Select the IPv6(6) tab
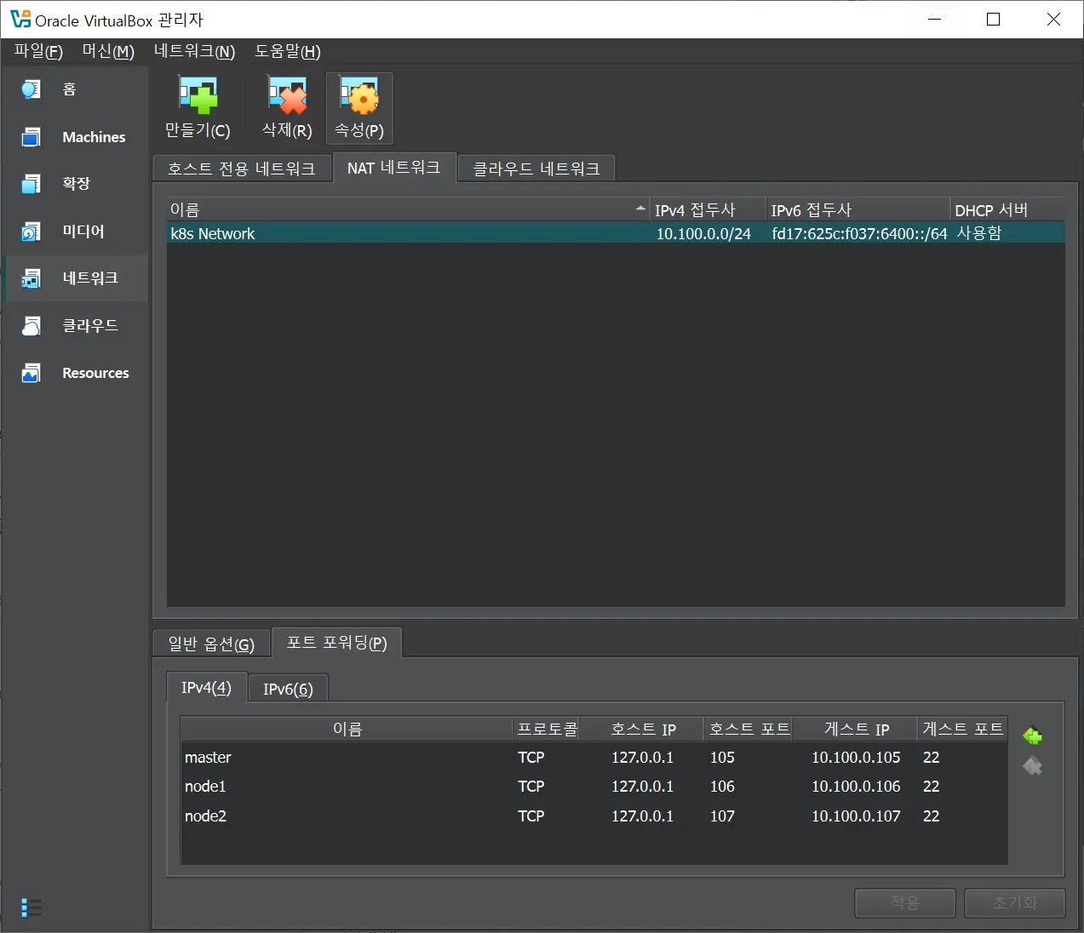The height and width of the screenshot is (933, 1084). [288, 689]
